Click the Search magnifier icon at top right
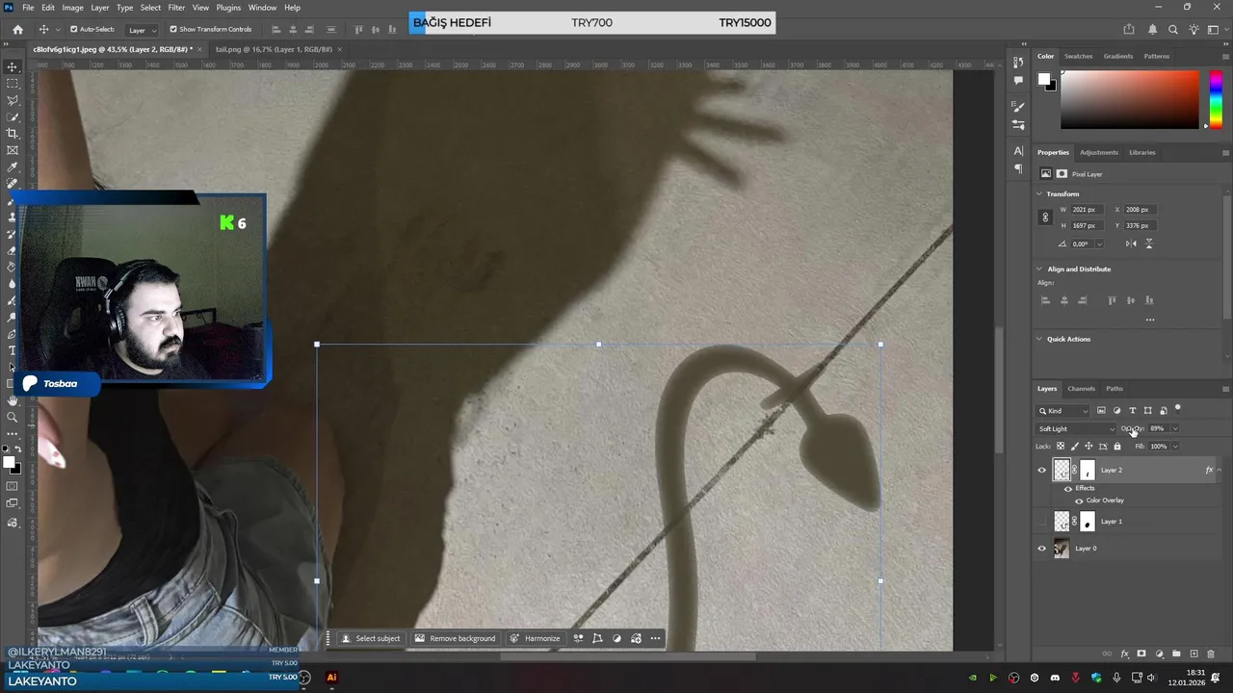 1173,29
